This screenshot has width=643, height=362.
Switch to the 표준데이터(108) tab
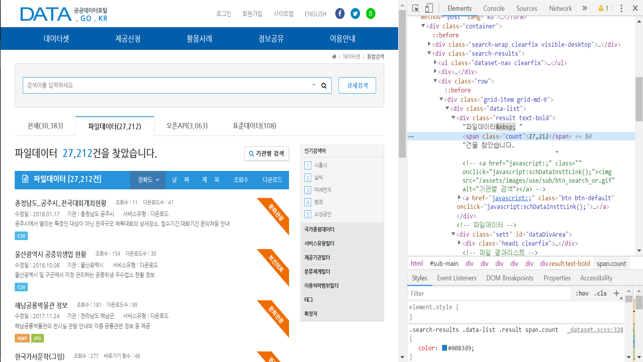coord(255,126)
